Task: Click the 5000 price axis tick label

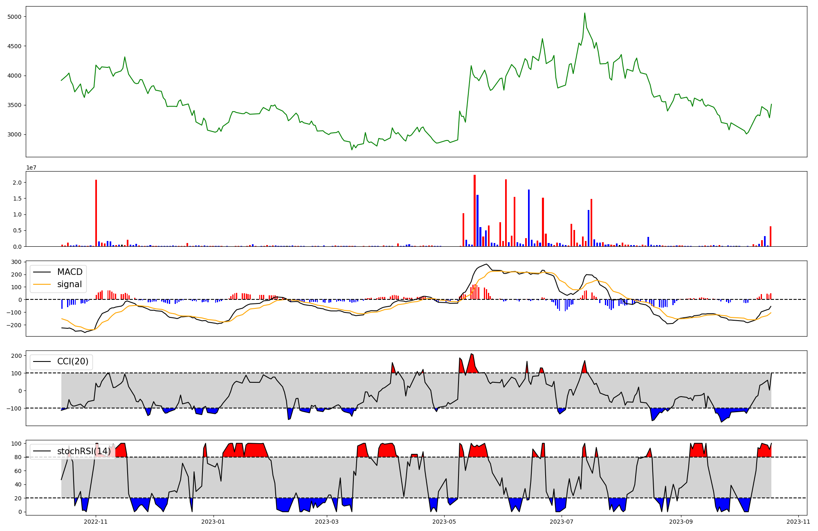Action: pyautogui.click(x=14, y=17)
